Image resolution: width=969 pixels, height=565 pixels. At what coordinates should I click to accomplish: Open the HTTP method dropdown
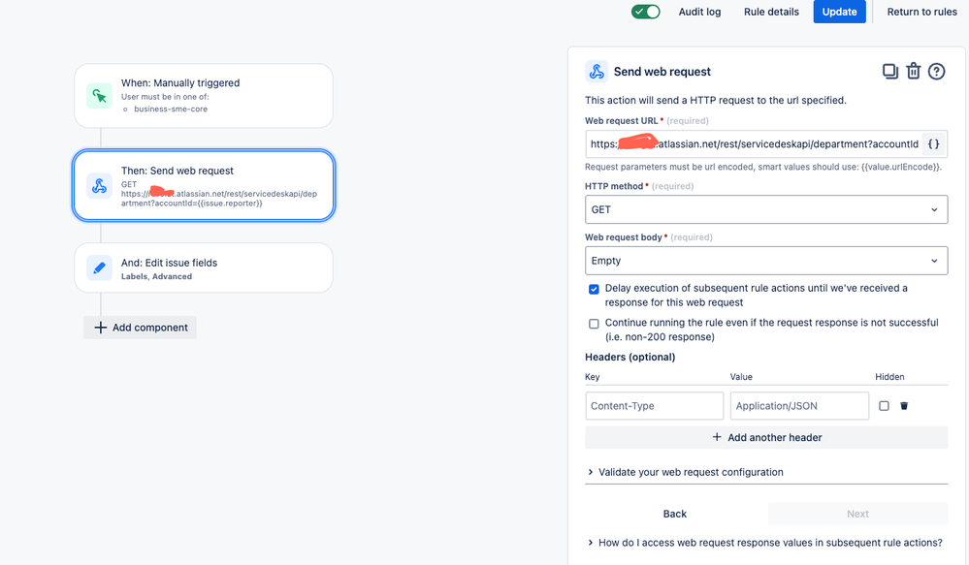coord(766,209)
